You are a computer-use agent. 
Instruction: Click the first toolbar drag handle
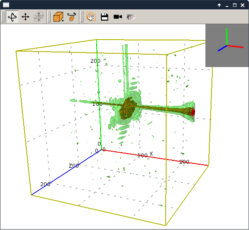[3, 17]
